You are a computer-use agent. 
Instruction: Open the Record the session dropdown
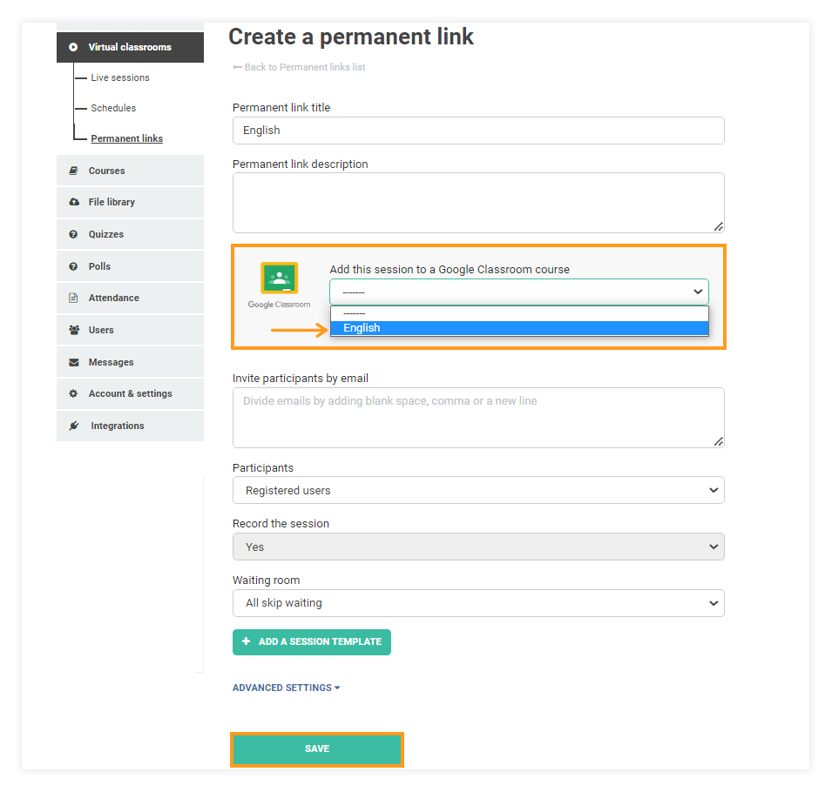tap(478, 547)
